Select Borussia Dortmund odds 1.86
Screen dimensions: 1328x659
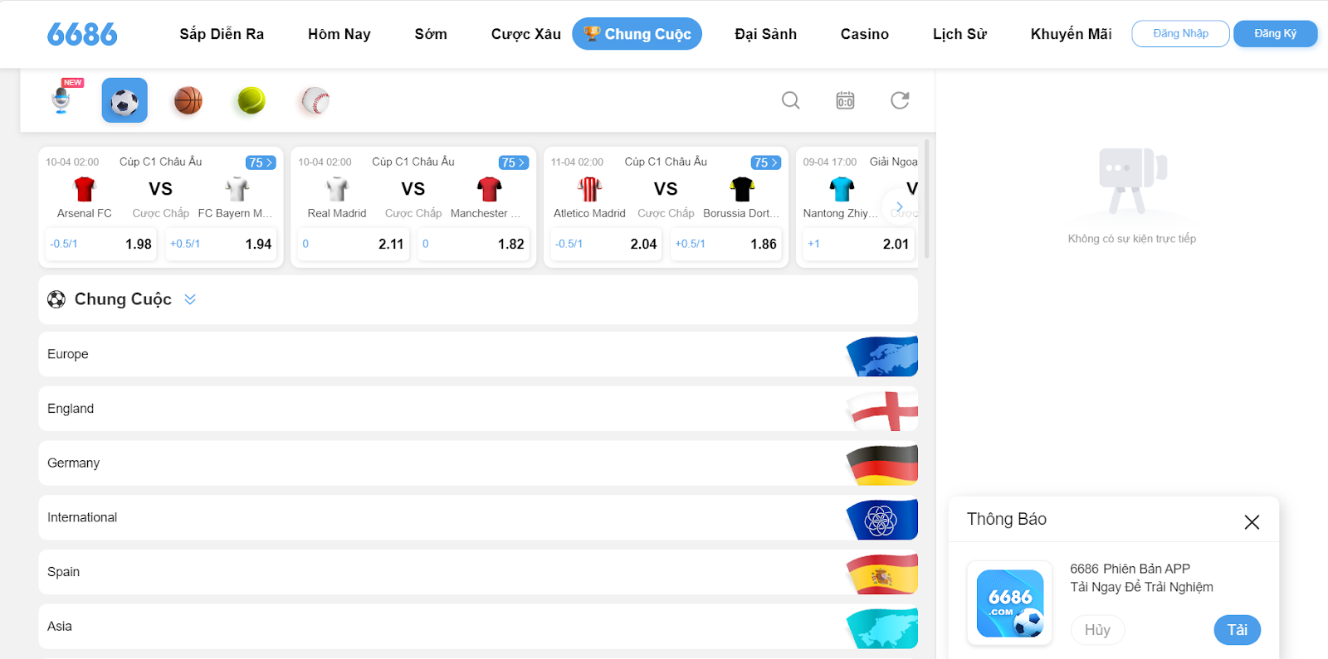[x=725, y=244]
